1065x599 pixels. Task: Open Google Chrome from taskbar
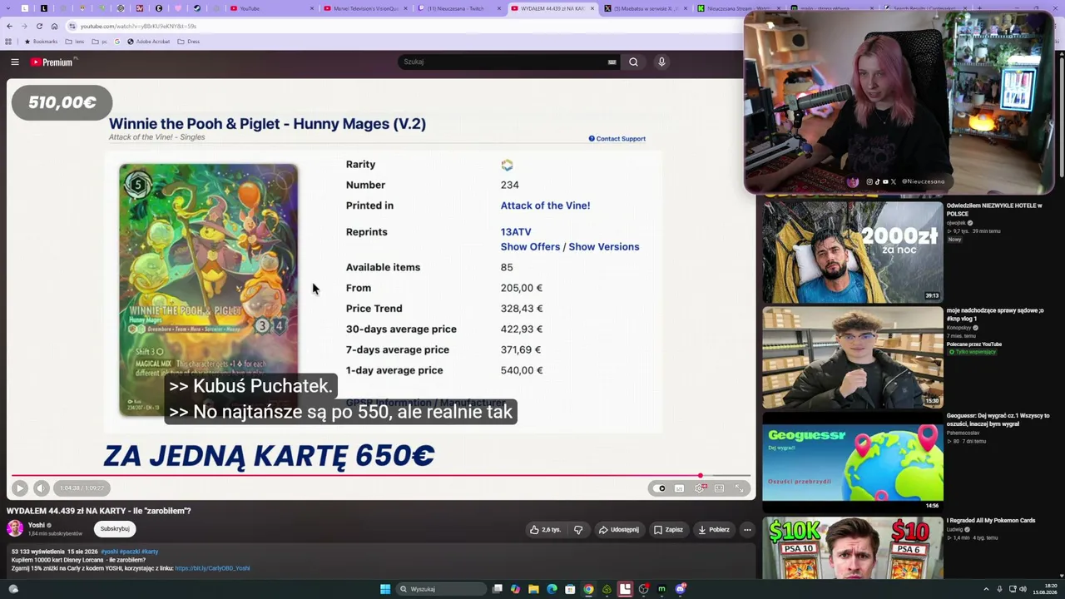pyautogui.click(x=588, y=589)
